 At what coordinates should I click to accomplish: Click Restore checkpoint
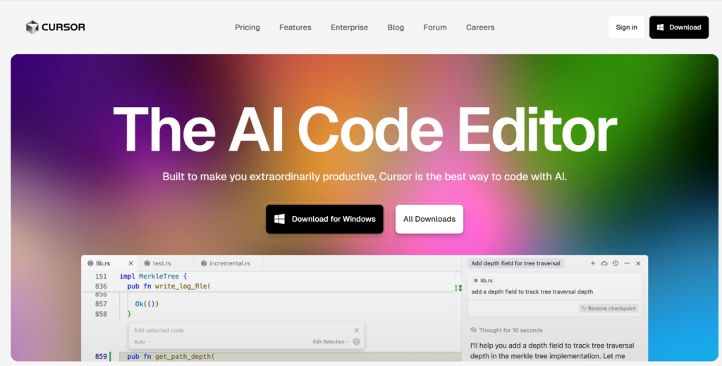[608, 308]
